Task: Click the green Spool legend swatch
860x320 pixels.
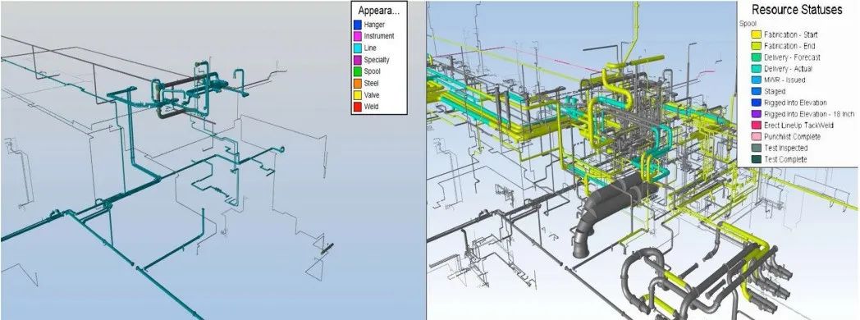Action: tap(358, 71)
